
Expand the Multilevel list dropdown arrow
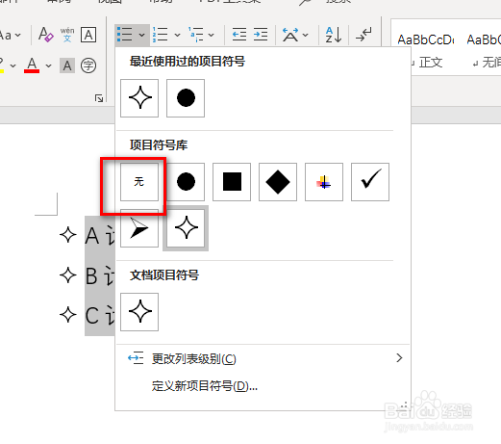click(x=211, y=35)
